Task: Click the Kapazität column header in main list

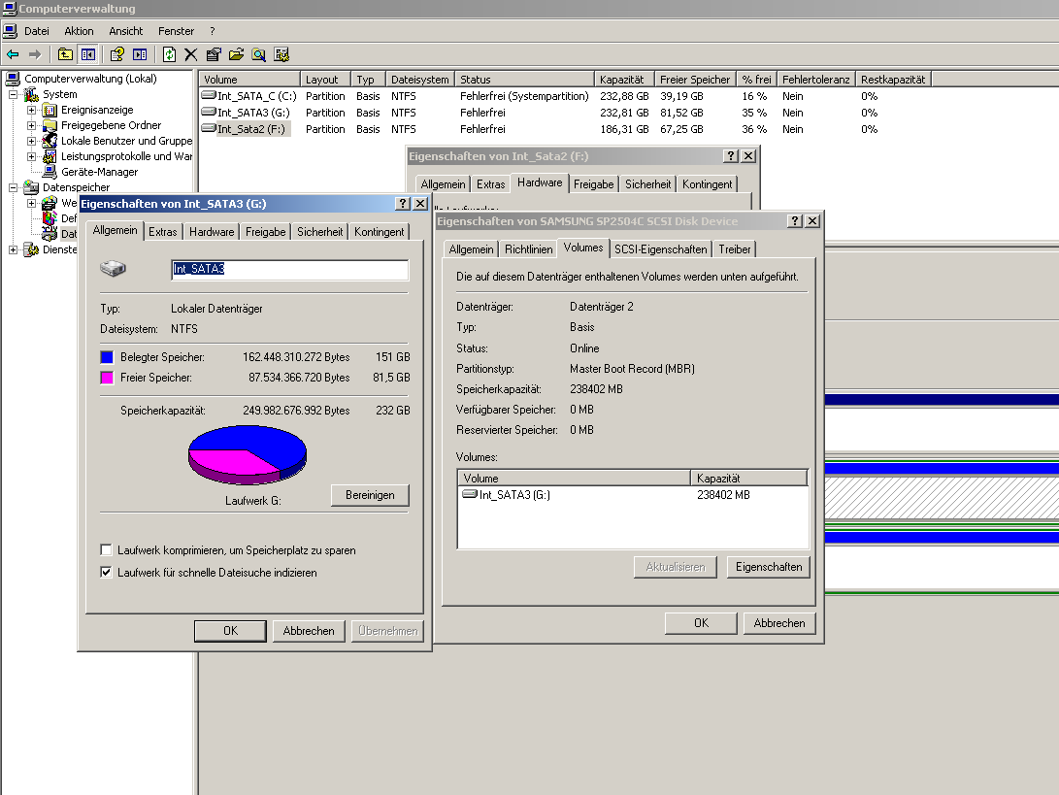Action: 624,79
